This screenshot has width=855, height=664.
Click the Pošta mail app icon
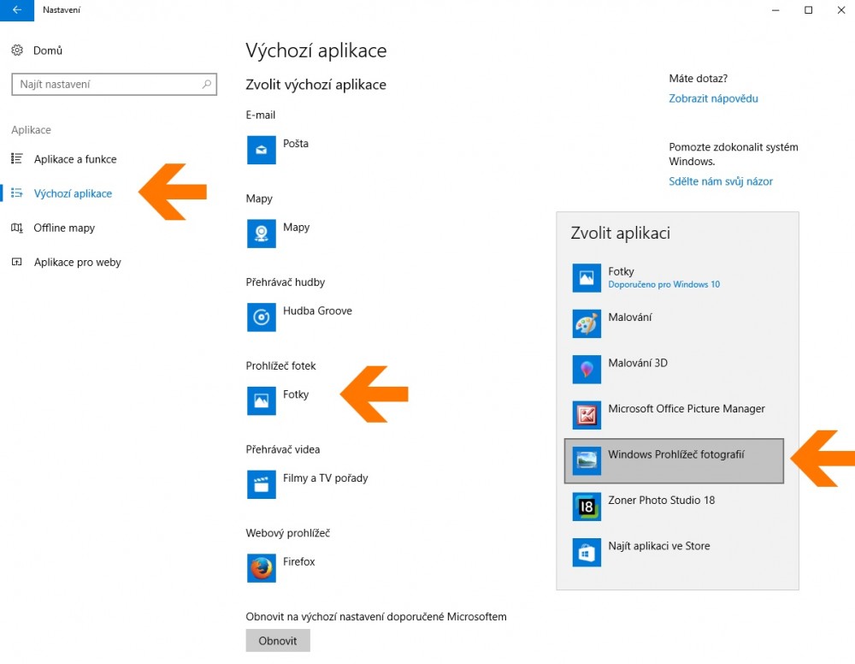pos(261,149)
